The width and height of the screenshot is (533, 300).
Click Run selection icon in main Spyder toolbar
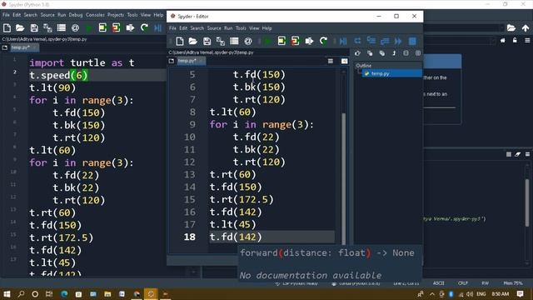point(130,27)
